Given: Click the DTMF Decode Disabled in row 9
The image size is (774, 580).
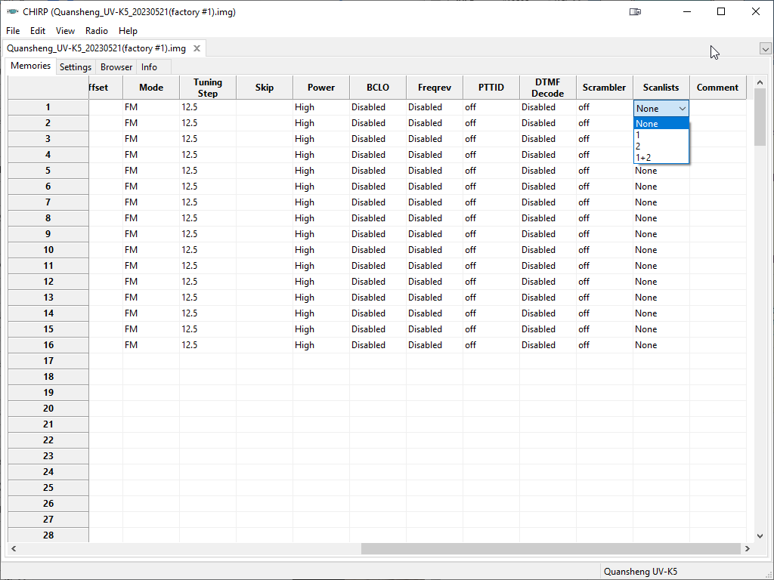Looking at the screenshot, I should pos(548,234).
